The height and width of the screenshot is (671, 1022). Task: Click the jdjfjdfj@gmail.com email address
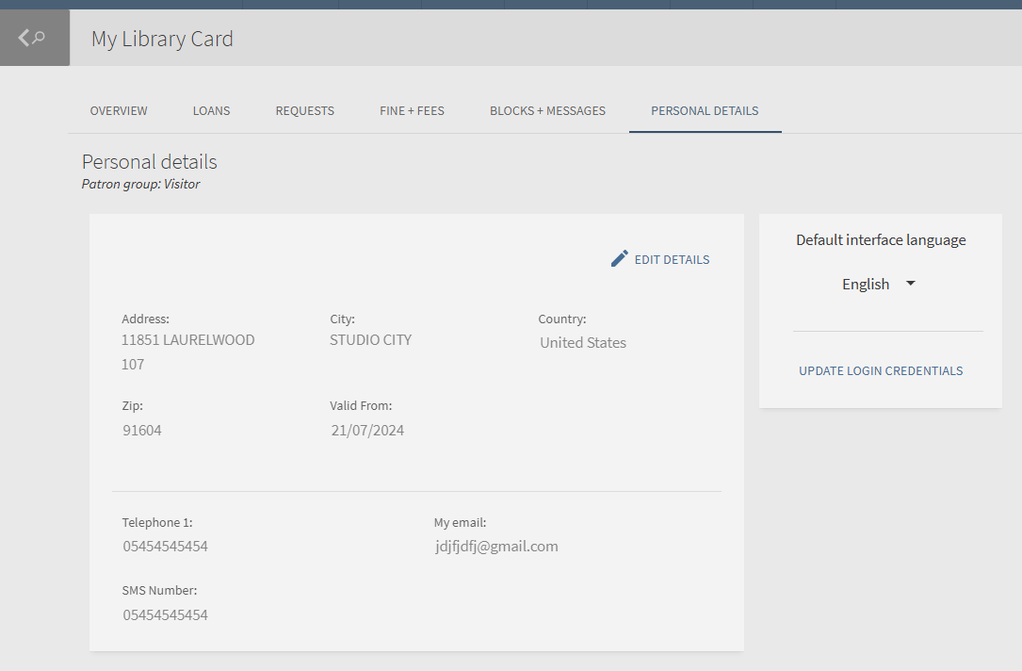[496, 547]
